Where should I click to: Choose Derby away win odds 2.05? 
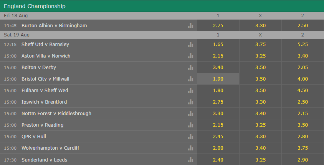pyautogui.click(x=303, y=68)
